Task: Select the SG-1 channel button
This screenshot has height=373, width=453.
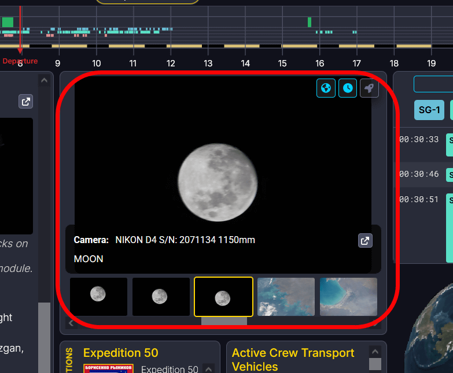Action: [429, 110]
